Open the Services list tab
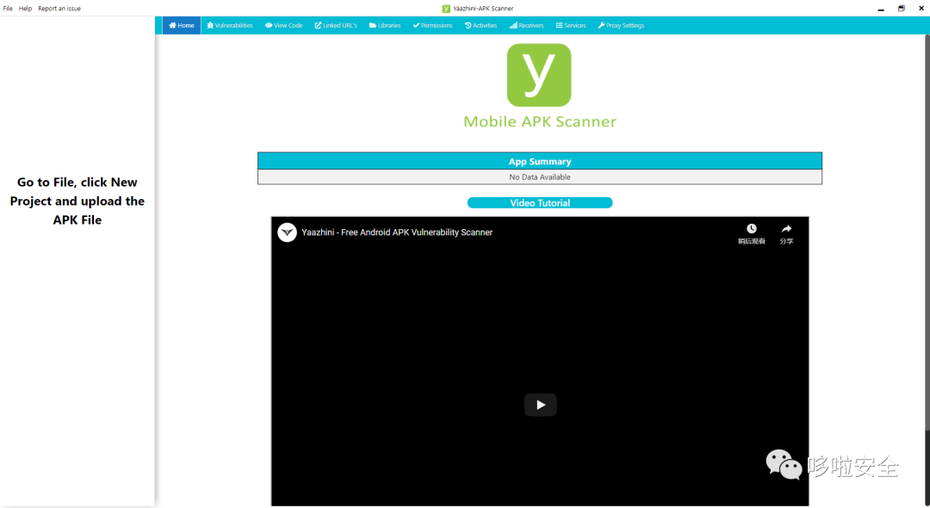This screenshot has width=930, height=508. click(571, 26)
